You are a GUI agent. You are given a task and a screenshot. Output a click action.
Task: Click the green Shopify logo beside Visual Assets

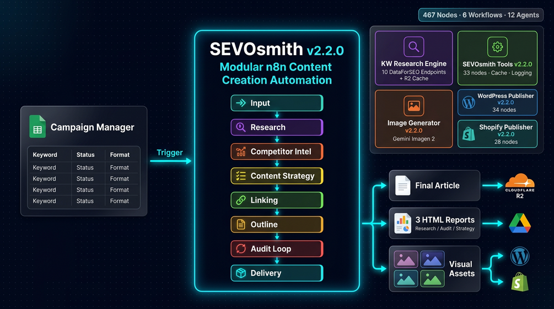click(520, 281)
